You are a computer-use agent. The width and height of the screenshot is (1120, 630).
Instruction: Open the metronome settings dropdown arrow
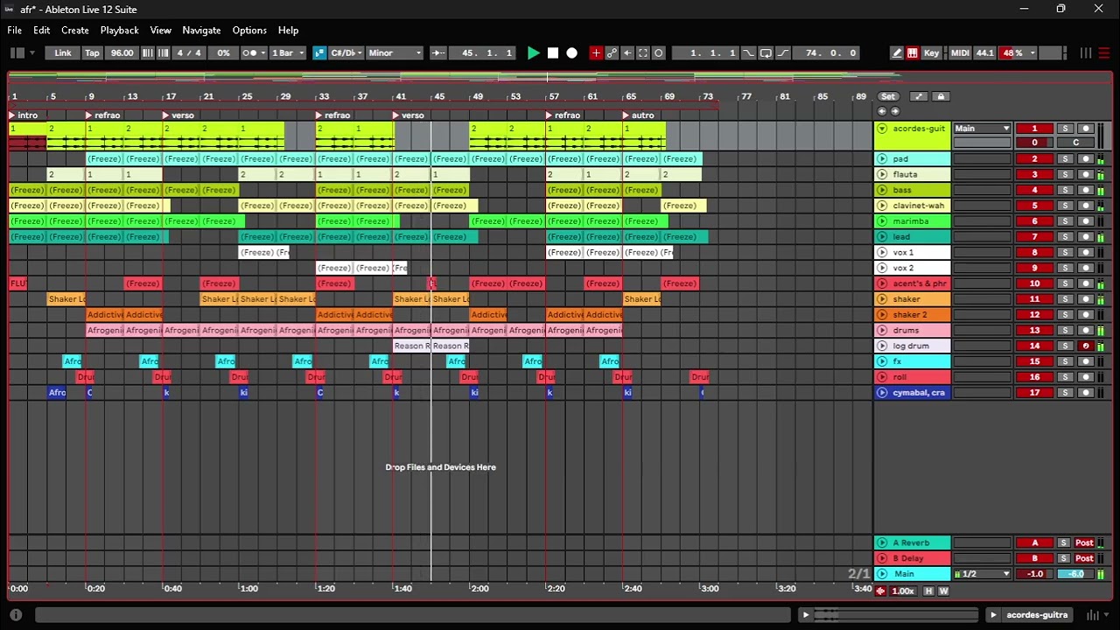[263, 53]
